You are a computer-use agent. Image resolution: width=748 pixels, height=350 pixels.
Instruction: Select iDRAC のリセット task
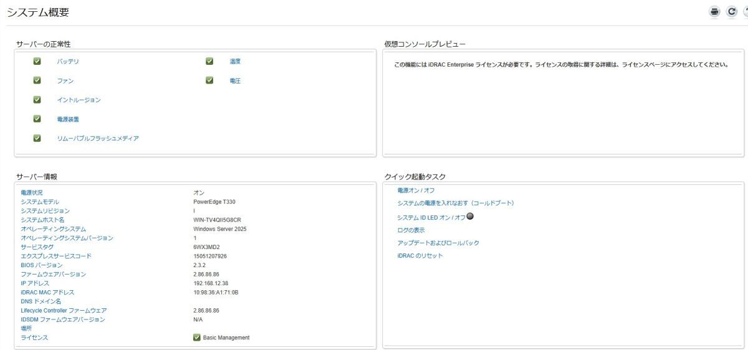click(420, 256)
